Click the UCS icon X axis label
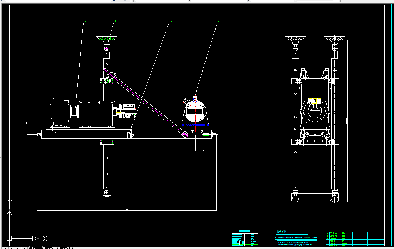The image size is (394, 249). 45,238
